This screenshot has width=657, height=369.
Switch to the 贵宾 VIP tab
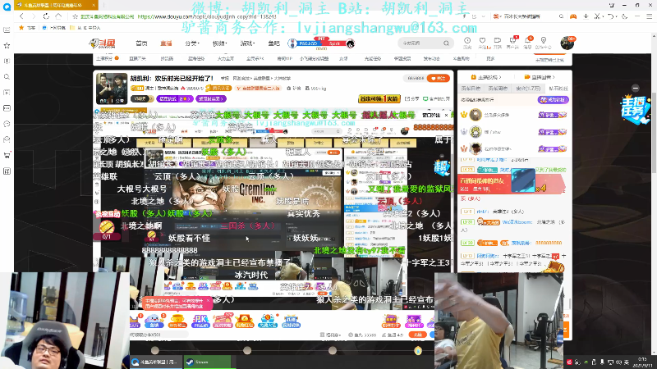click(528, 89)
